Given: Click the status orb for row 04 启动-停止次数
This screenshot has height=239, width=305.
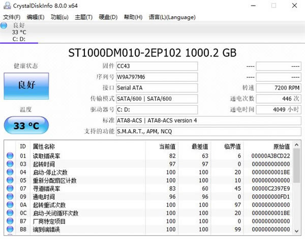Looking at the screenshot, I should (x=10, y=172).
